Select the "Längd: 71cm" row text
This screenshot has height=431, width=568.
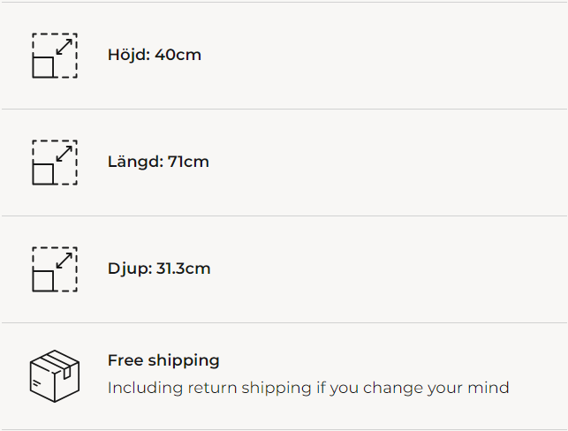click(x=158, y=162)
